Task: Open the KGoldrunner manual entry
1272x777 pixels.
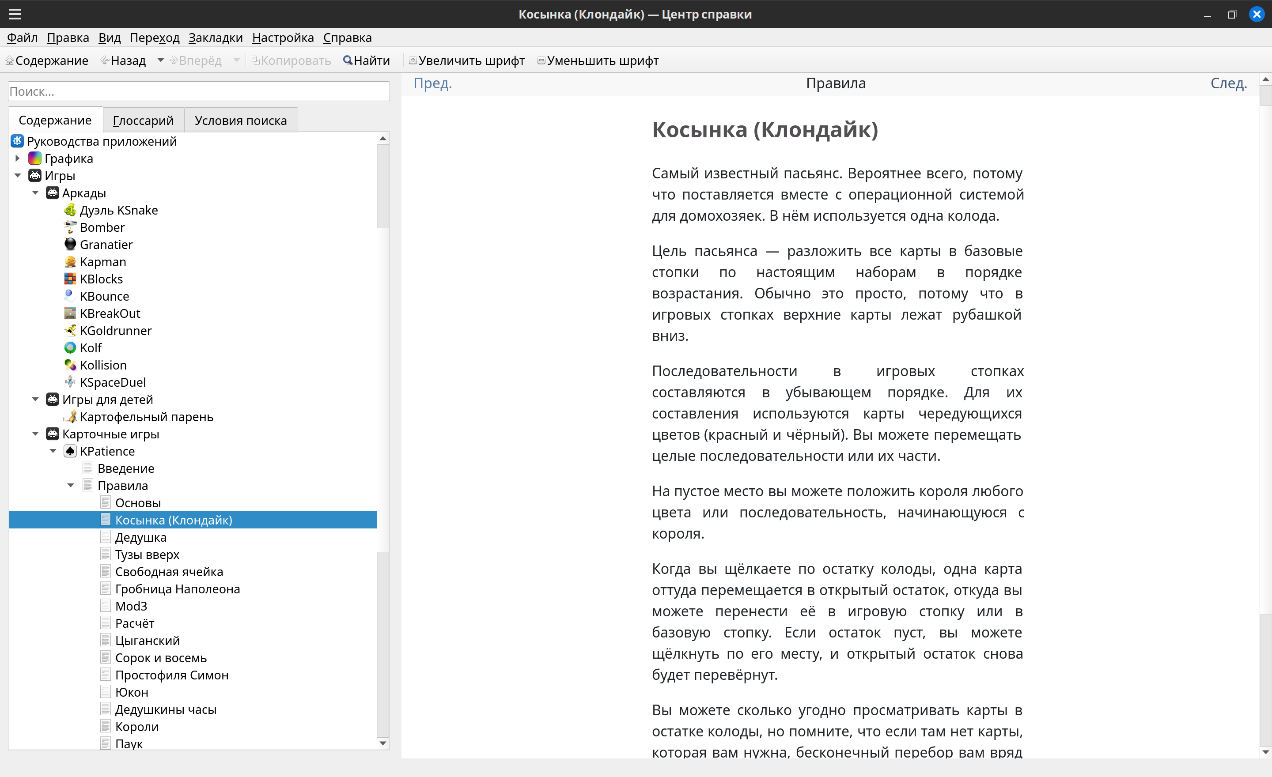Action: (116, 331)
